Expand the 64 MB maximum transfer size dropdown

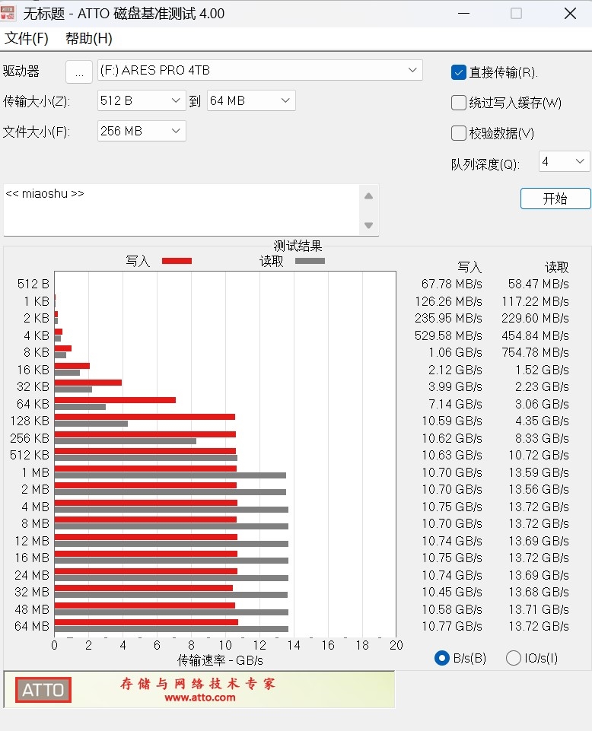[x=251, y=100]
